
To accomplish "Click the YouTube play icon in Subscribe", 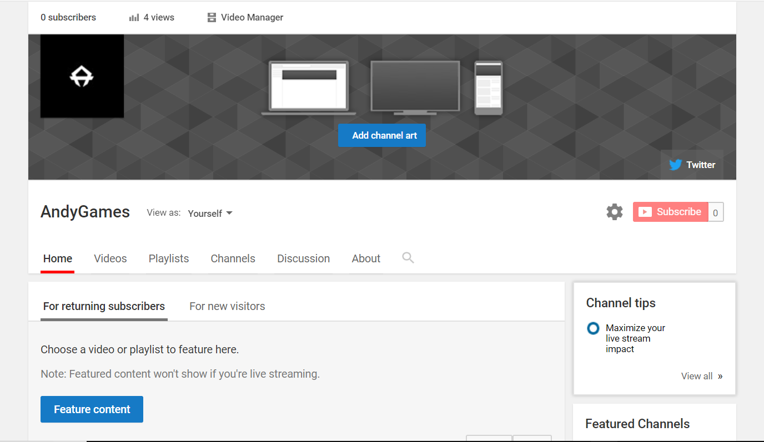I will pyautogui.click(x=645, y=212).
